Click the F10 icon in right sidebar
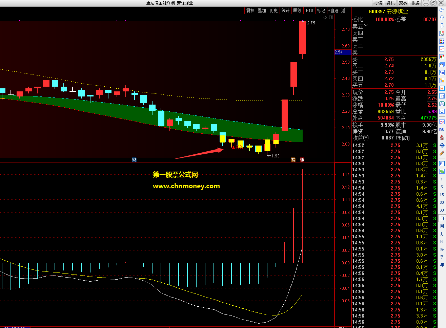This screenshot has width=446, height=328. pos(442,72)
